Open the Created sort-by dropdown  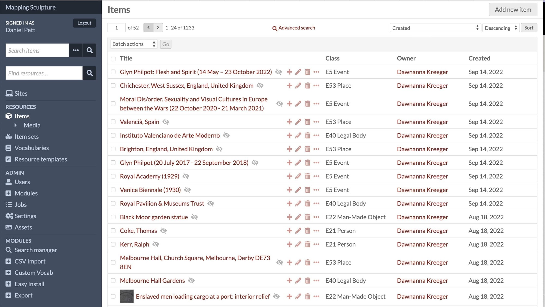click(x=435, y=28)
